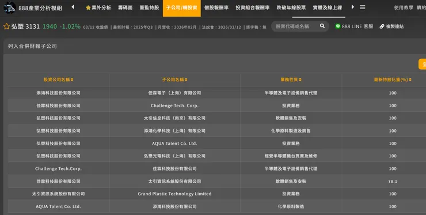Viewport: 426px width, 215px height.
Task: Click the 法說會：2026/03/12 text
Action: [x=222, y=27]
